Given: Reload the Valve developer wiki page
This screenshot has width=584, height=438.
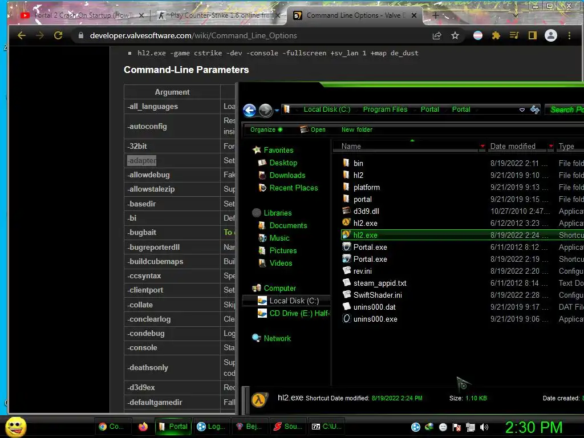Looking at the screenshot, I should [x=58, y=35].
